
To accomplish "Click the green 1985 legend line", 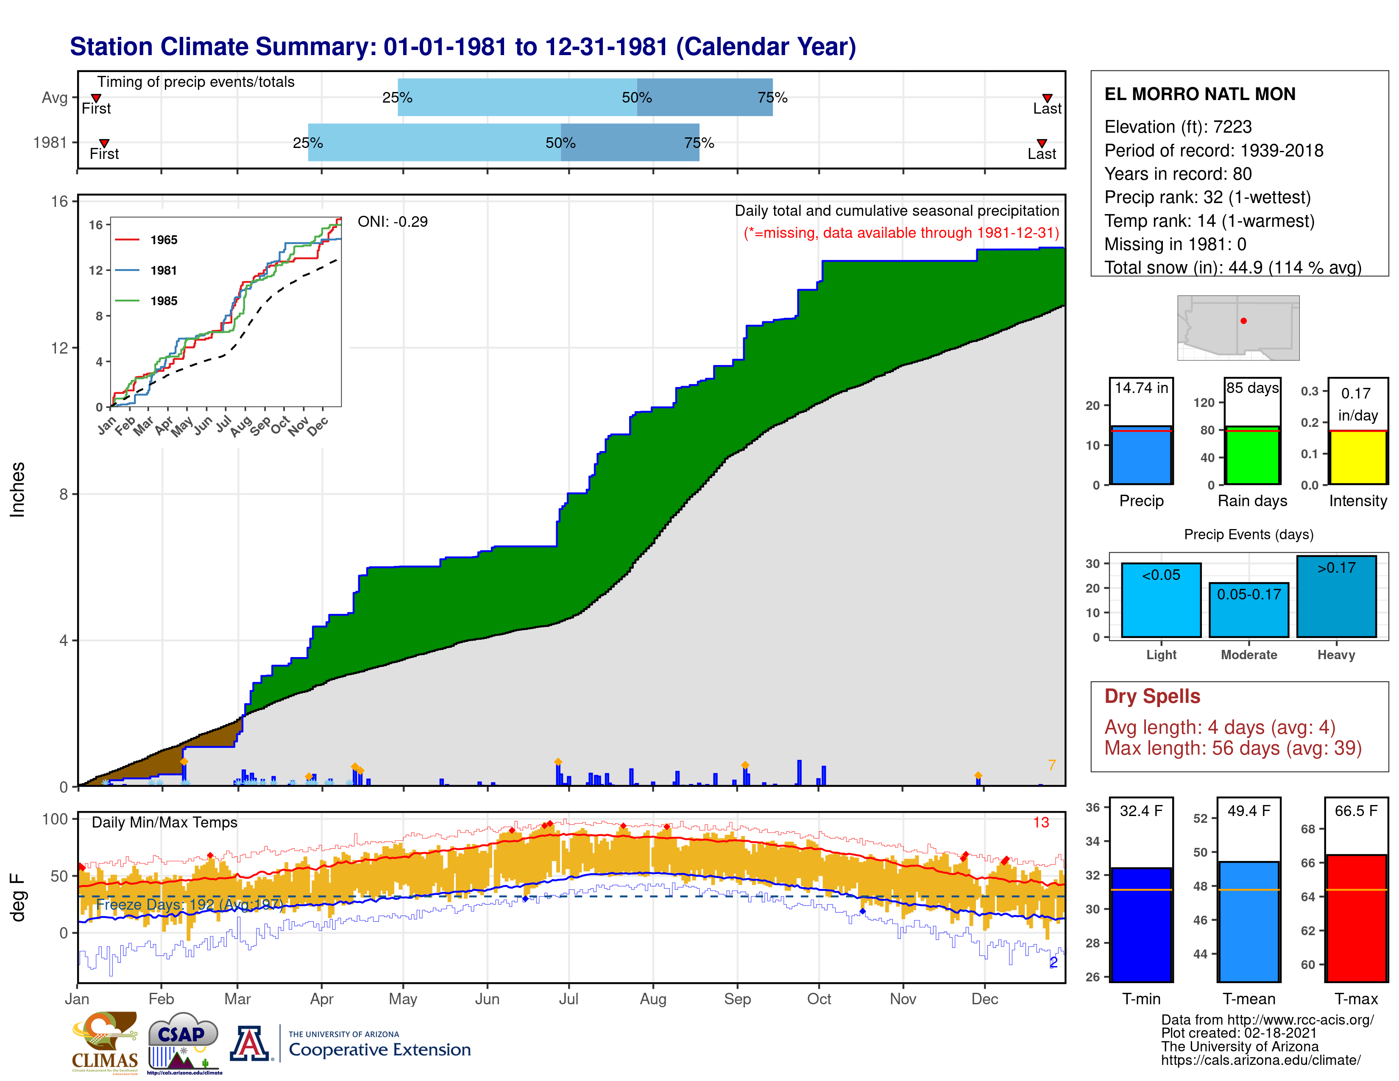I will 127,301.
